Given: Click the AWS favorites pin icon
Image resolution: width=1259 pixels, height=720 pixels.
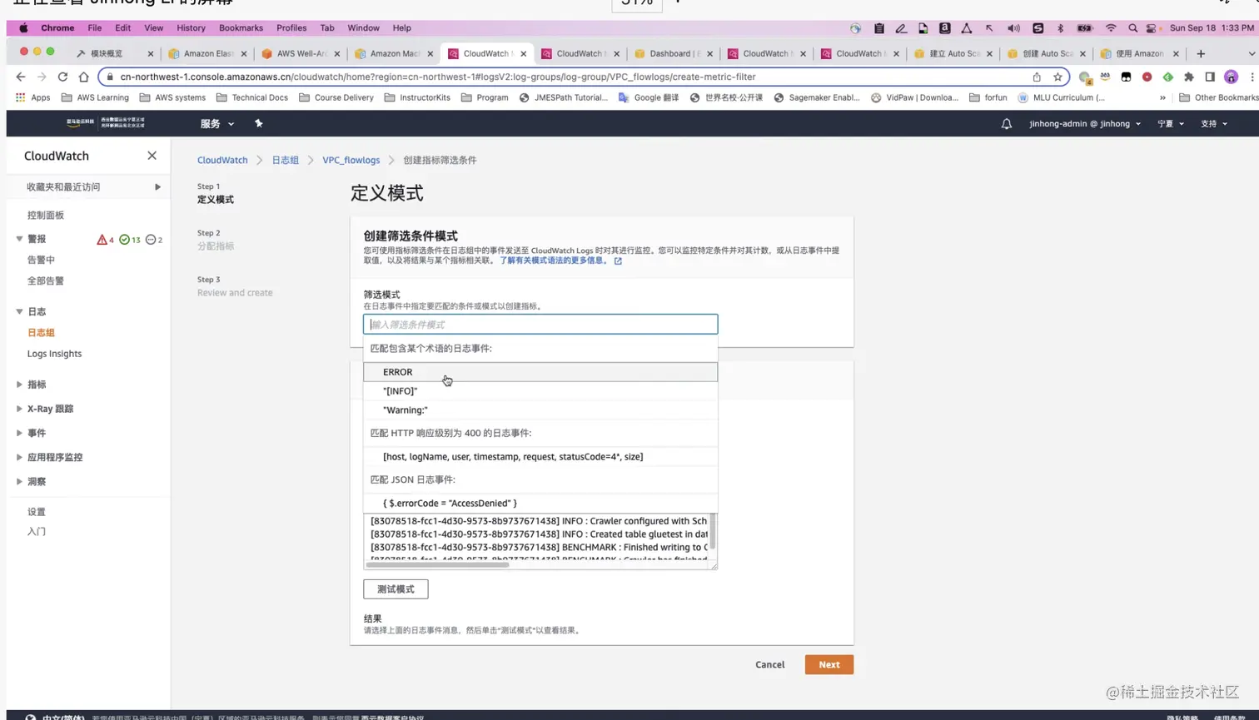Looking at the screenshot, I should pos(259,123).
